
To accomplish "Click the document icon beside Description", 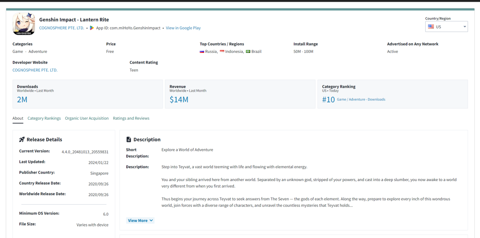I will point(128,139).
